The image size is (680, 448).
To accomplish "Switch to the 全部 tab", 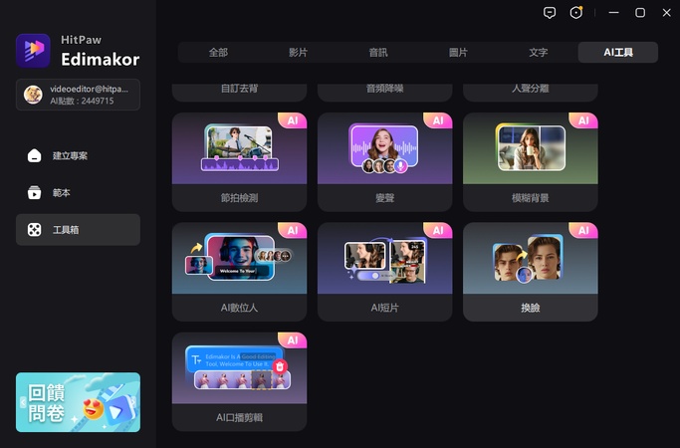I will [x=218, y=53].
